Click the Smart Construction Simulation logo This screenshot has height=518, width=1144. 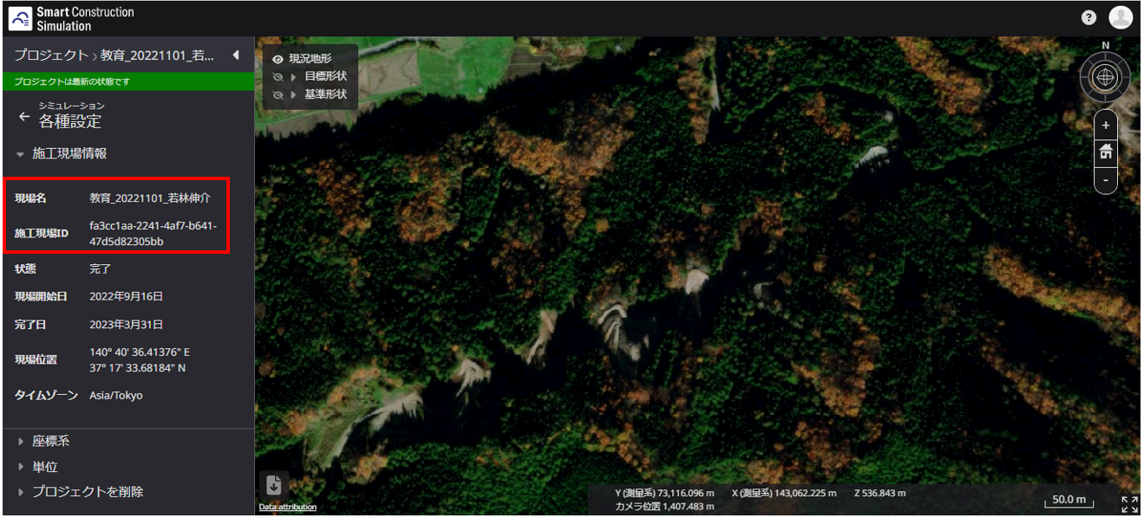pyautogui.click(x=72, y=18)
